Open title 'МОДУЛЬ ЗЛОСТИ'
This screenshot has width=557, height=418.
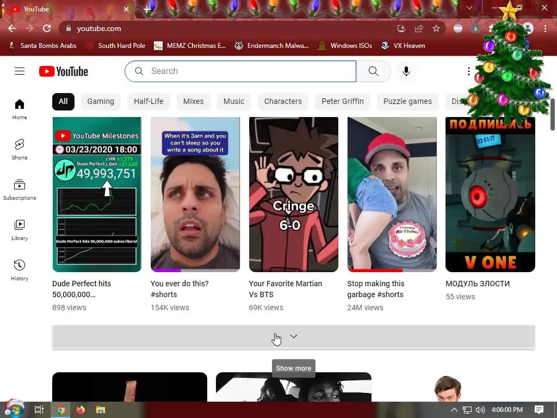click(478, 284)
